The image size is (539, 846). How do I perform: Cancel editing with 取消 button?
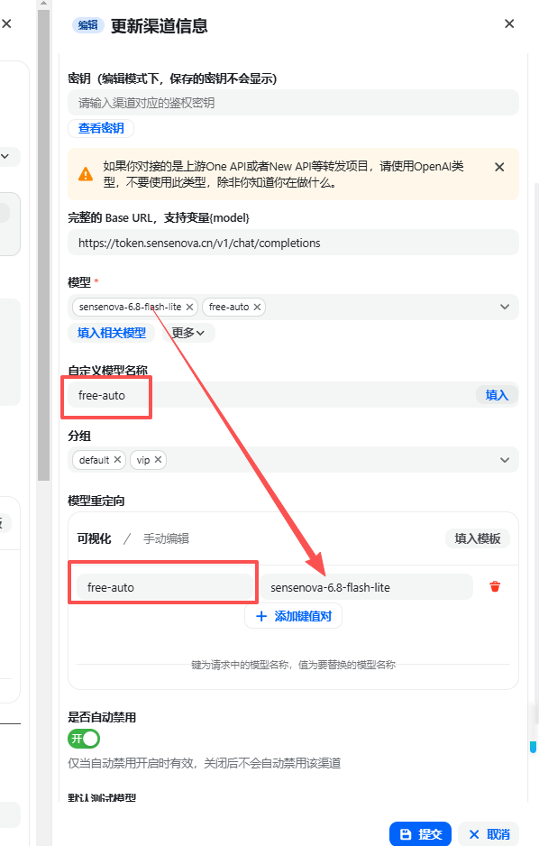(489, 834)
